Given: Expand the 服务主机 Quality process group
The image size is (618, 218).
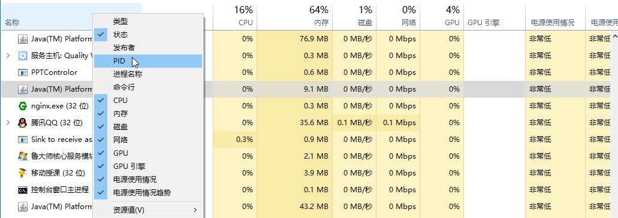Looking at the screenshot, I should [x=8, y=56].
